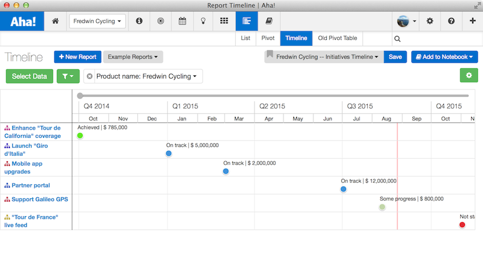Open the Launch "Giro d'Italia" link
This screenshot has width=483, height=258.
(x=26, y=150)
